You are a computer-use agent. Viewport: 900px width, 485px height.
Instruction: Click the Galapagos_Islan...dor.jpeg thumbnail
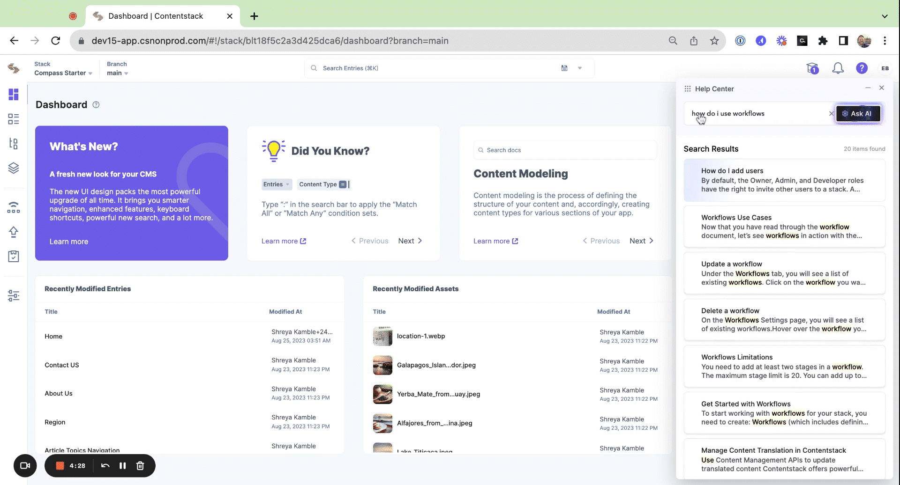[382, 365]
